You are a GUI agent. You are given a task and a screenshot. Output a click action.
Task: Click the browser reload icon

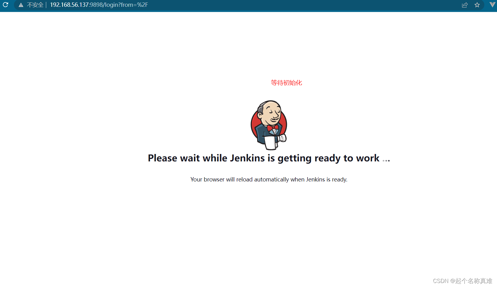(x=6, y=5)
